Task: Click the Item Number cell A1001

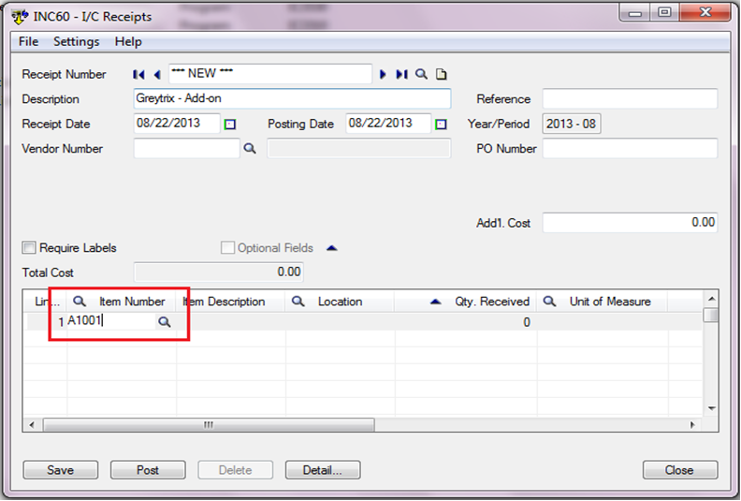Action: 111,321
